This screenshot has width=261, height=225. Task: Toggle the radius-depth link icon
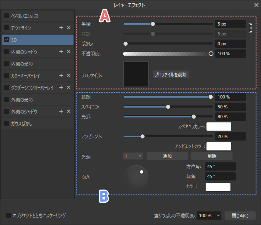point(250,28)
